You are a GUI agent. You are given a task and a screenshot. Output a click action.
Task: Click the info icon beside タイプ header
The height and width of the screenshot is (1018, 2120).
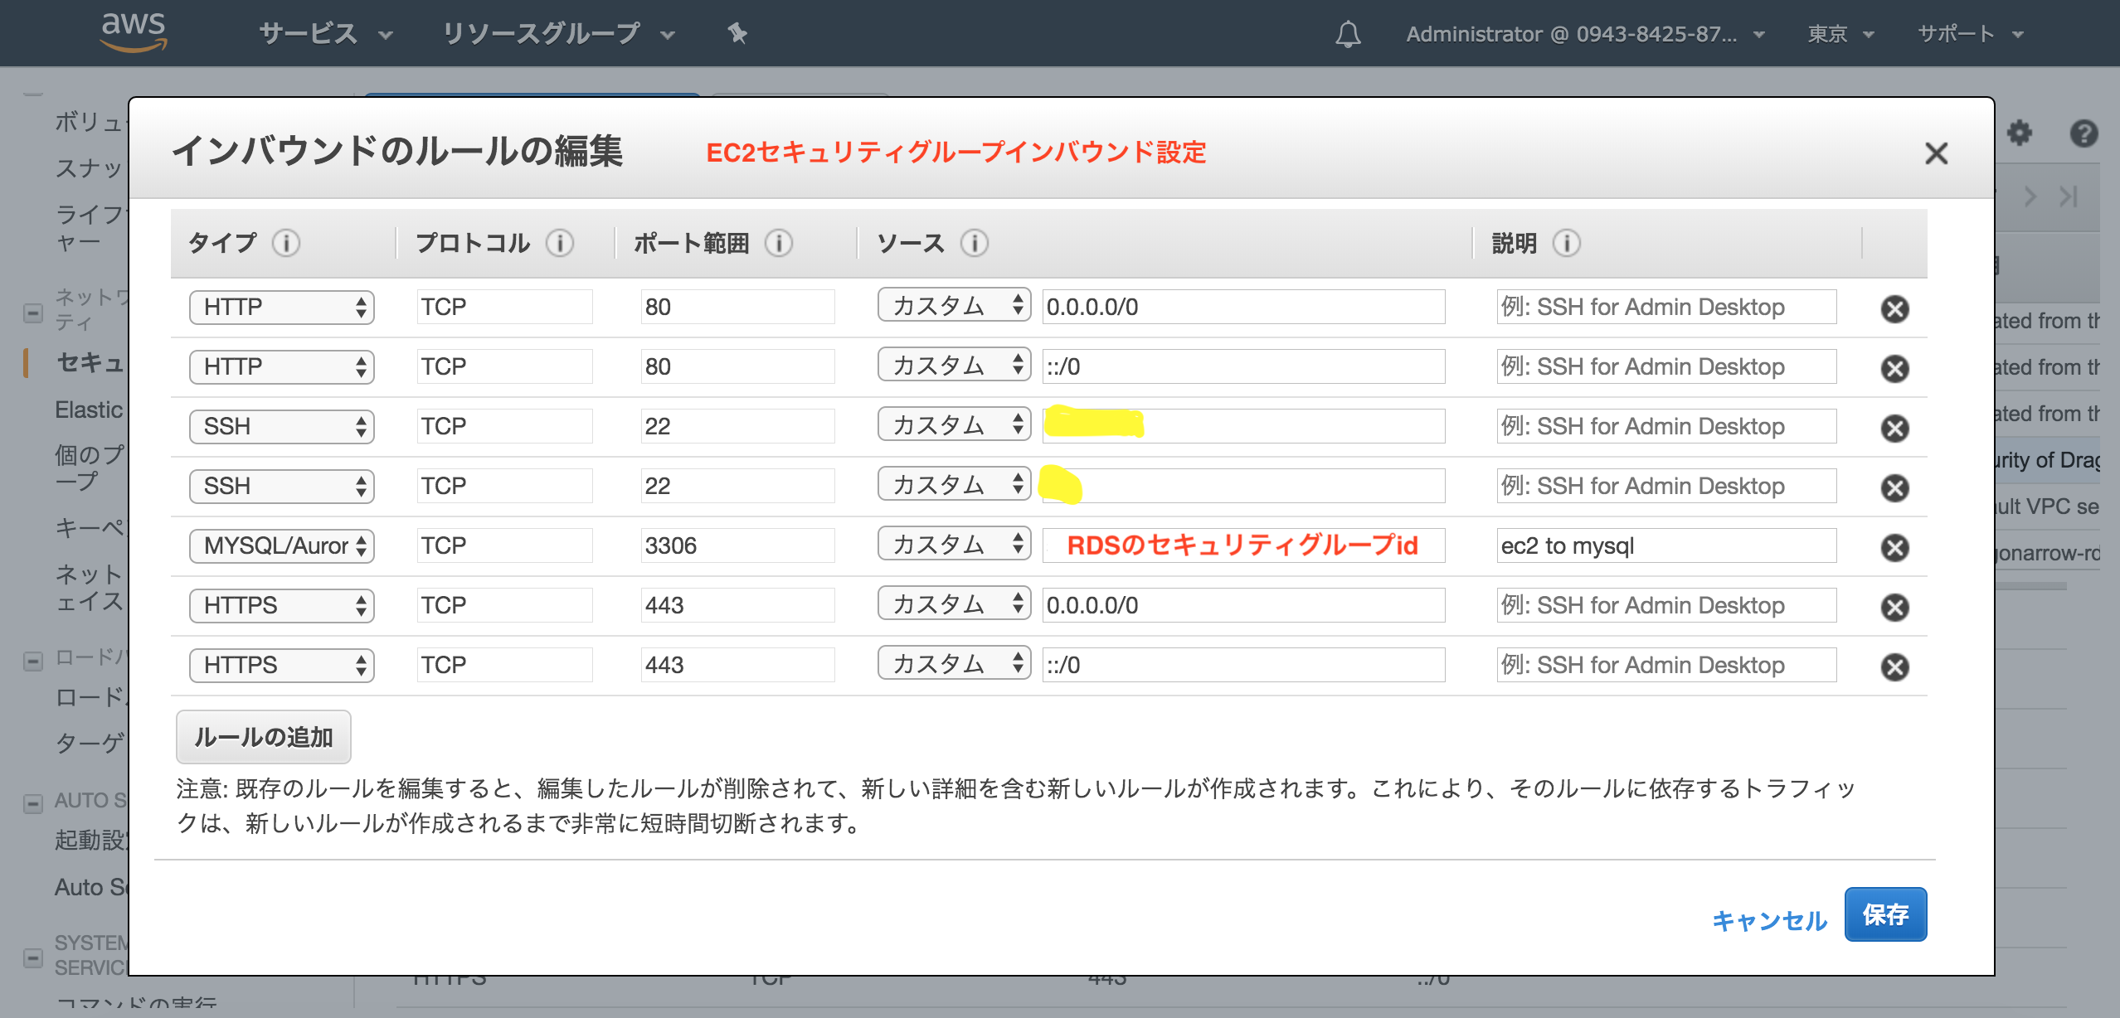286,243
